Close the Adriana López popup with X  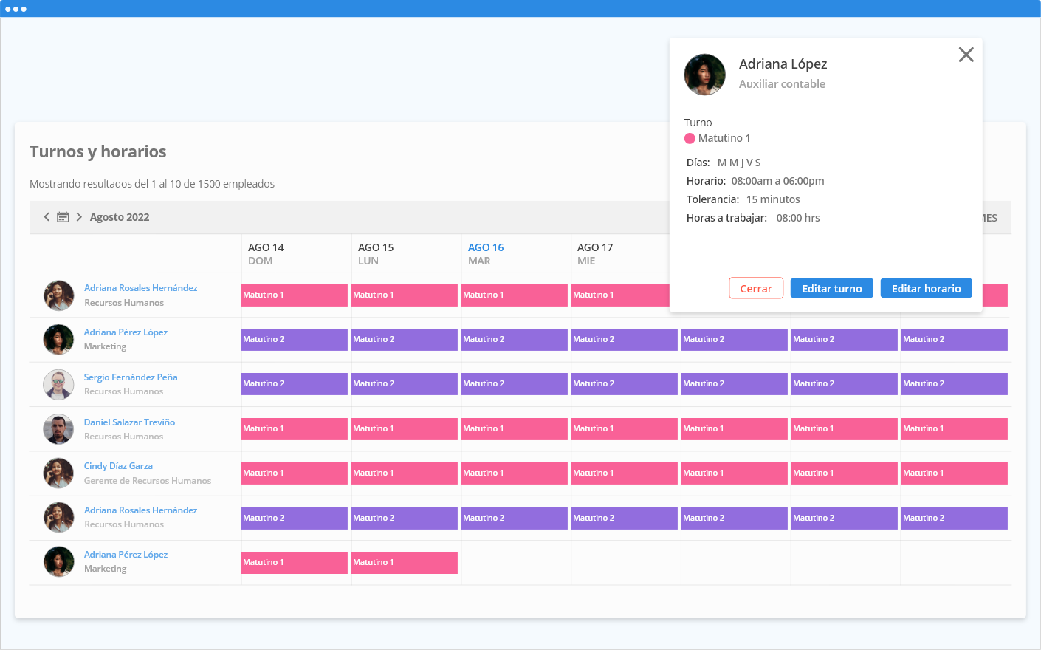(966, 55)
